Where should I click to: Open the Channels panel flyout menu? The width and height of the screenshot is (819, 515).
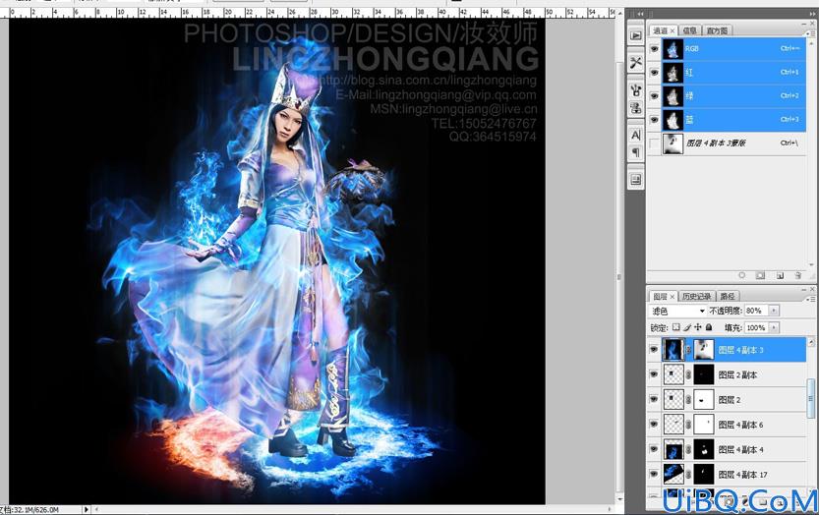[x=810, y=32]
